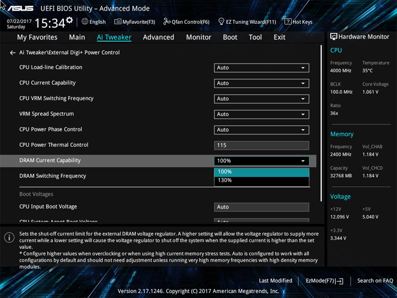
Task: Click the 15:34 clock display
Action: 50,23
